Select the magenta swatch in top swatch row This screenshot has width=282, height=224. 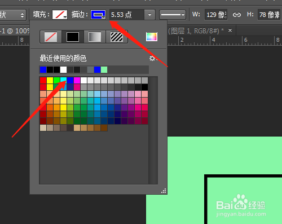(x=77, y=81)
